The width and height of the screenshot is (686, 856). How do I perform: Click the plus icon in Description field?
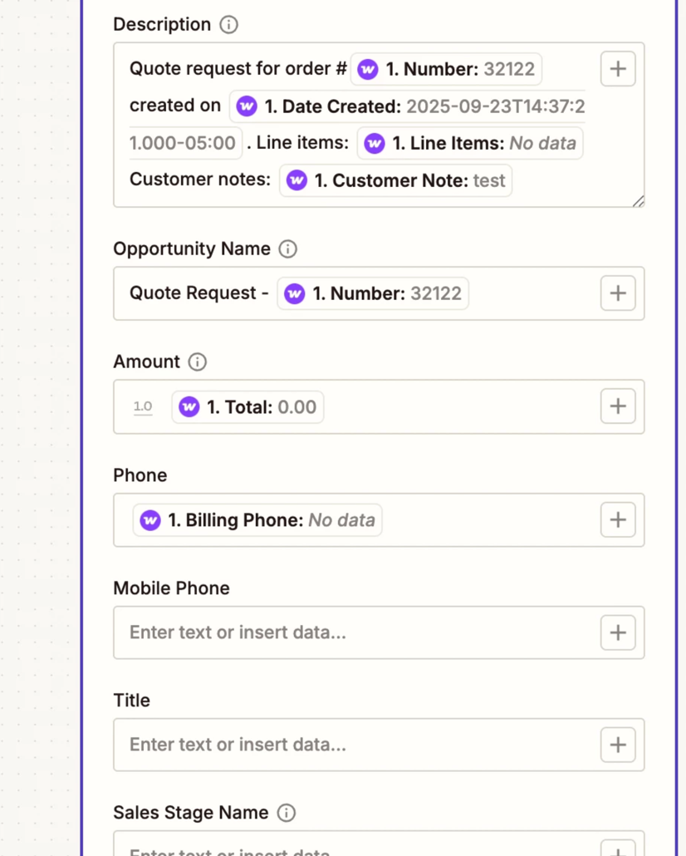tap(617, 69)
